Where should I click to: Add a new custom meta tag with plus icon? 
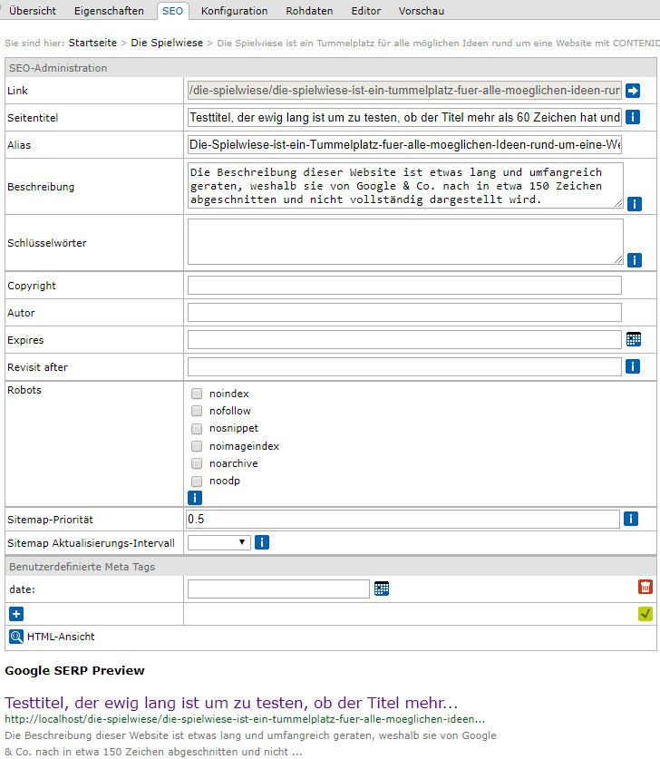click(x=16, y=614)
